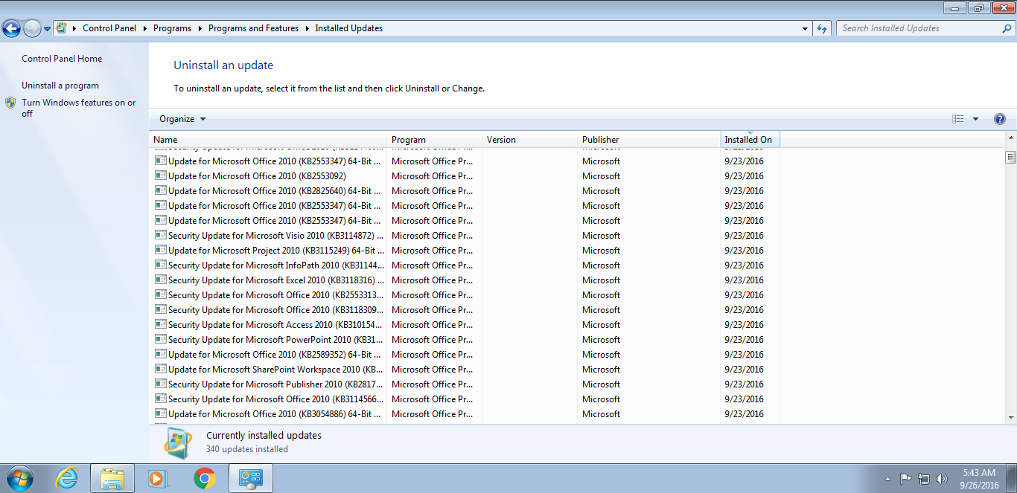Click the Installed Updates breadcrumb

click(x=348, y=28)
